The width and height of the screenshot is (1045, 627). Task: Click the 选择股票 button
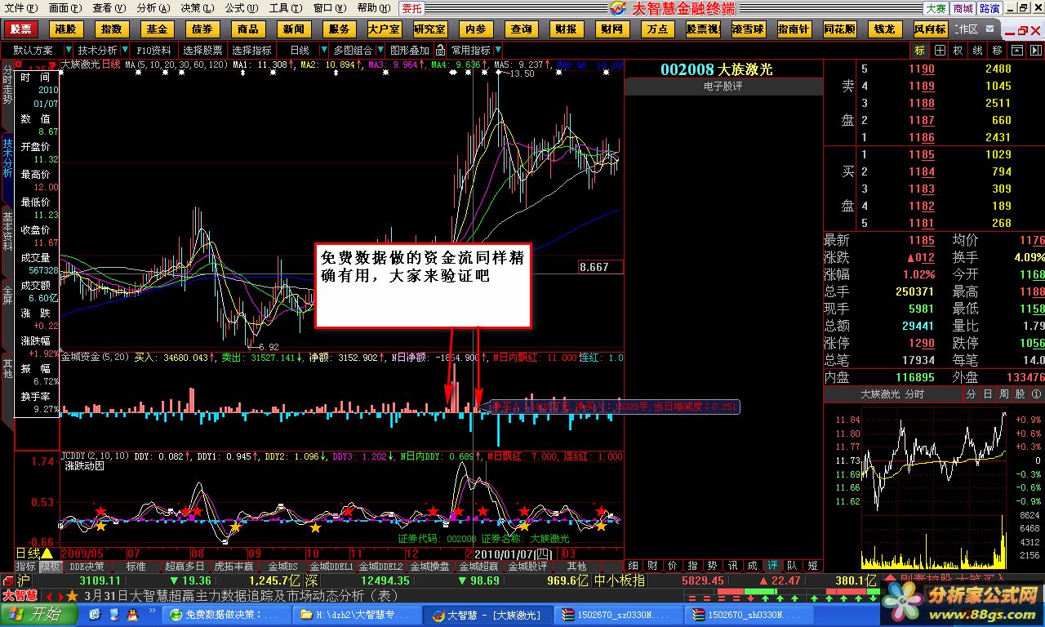pyautogui.click(x=202, y=50)
